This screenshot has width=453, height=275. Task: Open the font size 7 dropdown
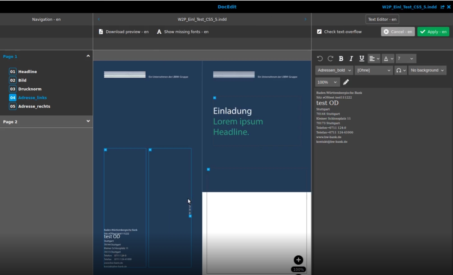pos(406,59)
